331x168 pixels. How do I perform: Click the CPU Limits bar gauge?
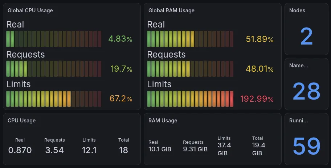[54, 99]
